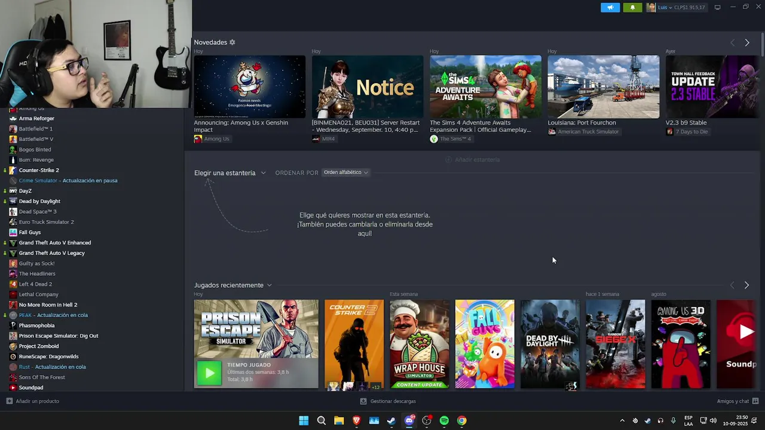Click the American Truck Simulator game link
Screen dimensions: 765x430
point(588,131)
